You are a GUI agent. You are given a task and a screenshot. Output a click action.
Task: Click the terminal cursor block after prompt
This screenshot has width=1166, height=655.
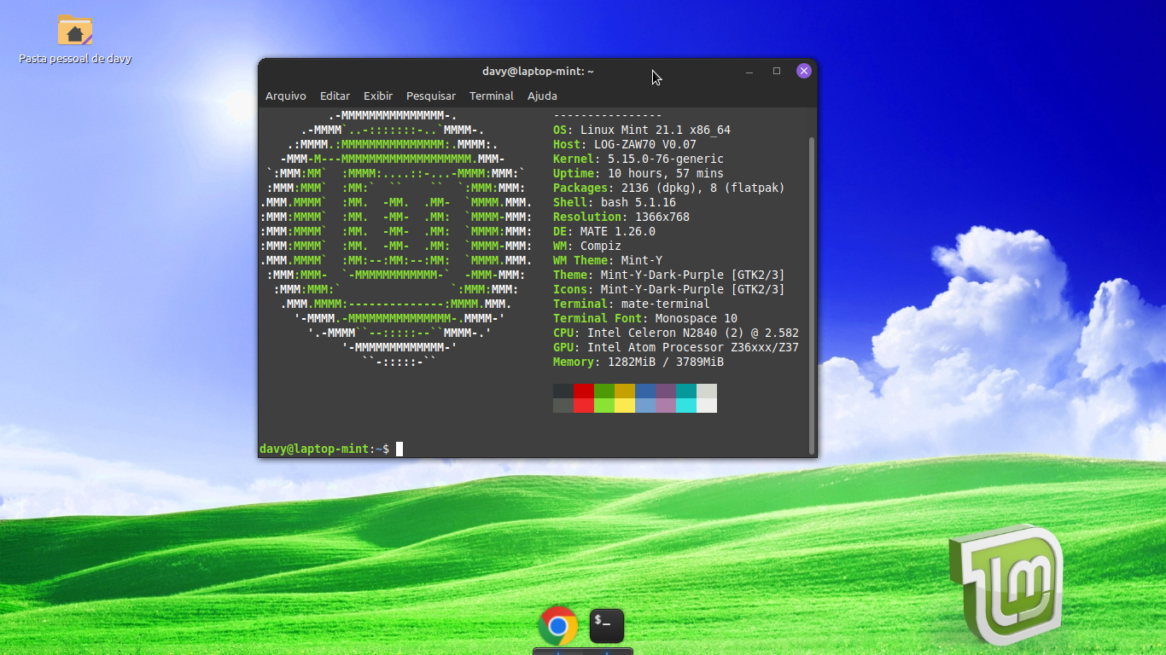pyautogui.click(x=399, y=449)
